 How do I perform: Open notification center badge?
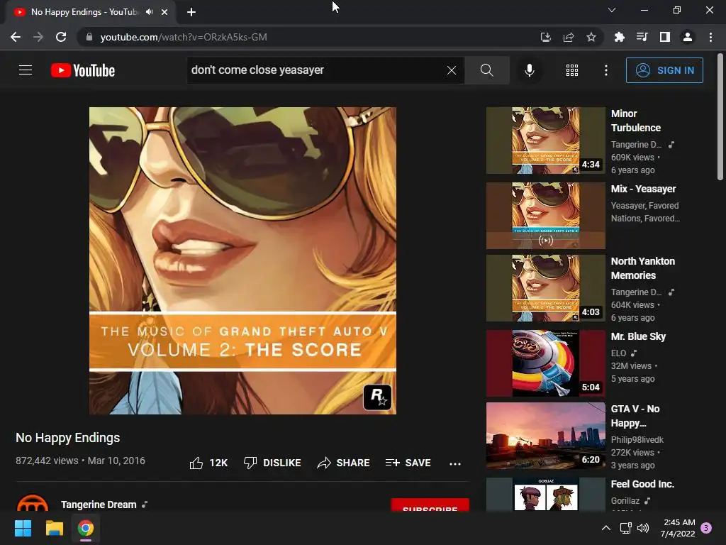[x=705, y=528]
